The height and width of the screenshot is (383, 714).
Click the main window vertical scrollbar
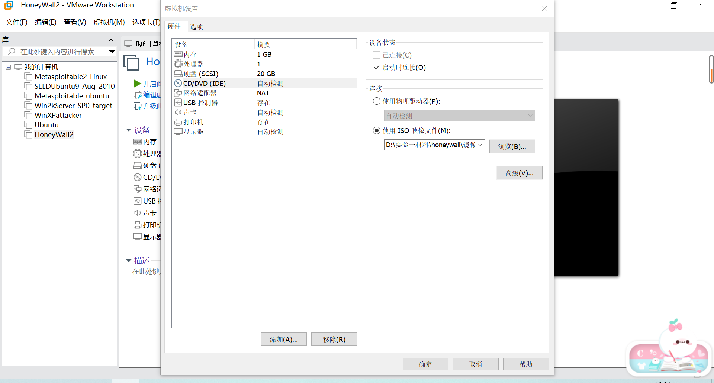(711, 69)
